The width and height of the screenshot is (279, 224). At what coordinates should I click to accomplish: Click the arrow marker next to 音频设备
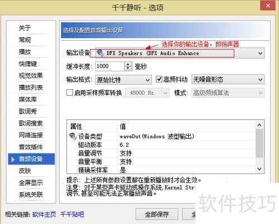pyautogui.click(x=13, y=159)
